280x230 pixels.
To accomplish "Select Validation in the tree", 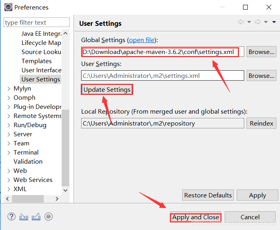I will [x=28, y=162].
